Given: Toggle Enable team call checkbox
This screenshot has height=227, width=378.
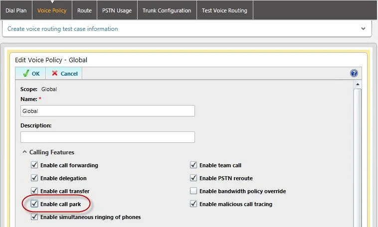Looking at the screenshot, I should click(193, 165).
